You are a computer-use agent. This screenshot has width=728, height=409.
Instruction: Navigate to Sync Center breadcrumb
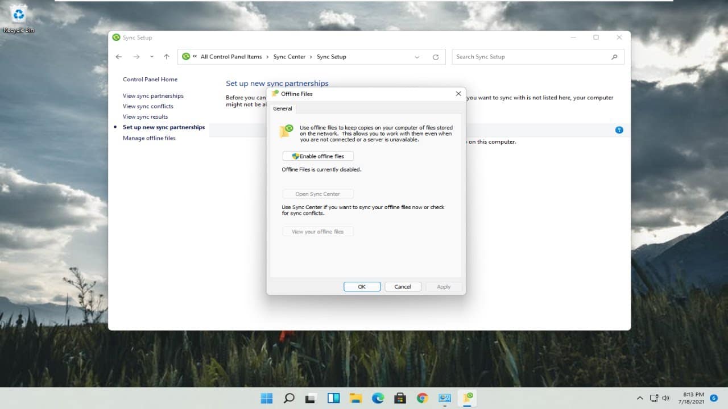tap(289, 57)
